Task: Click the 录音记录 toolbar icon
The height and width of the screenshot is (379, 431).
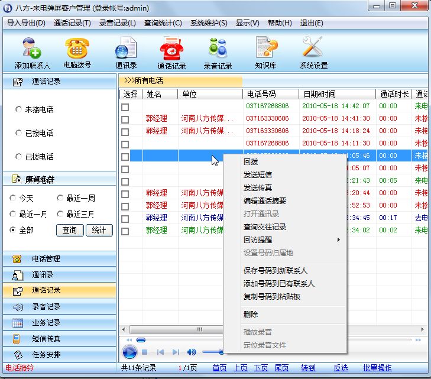Action: coord(218,51)
